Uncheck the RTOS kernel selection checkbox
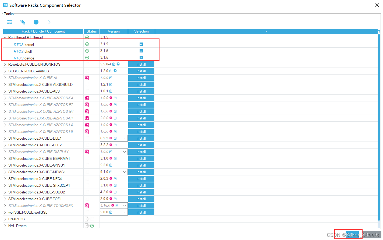 click(x=141, y=44)
